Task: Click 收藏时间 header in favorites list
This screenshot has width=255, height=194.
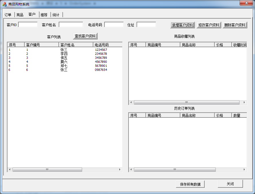Action: tap(239, 45)
